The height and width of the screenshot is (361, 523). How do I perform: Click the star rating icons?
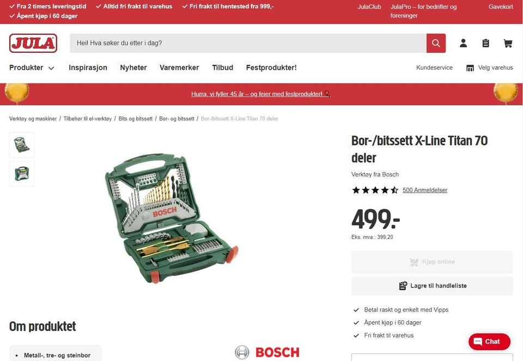pyautogui.click(x=375, y=190)
